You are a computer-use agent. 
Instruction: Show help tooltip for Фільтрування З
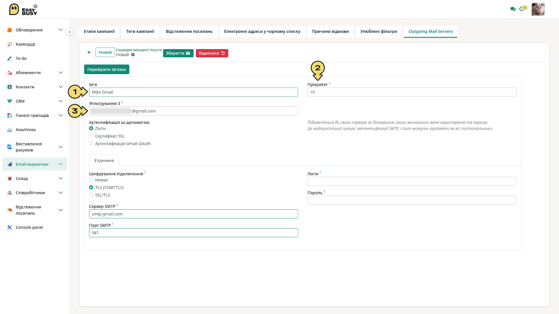(122, 102)
